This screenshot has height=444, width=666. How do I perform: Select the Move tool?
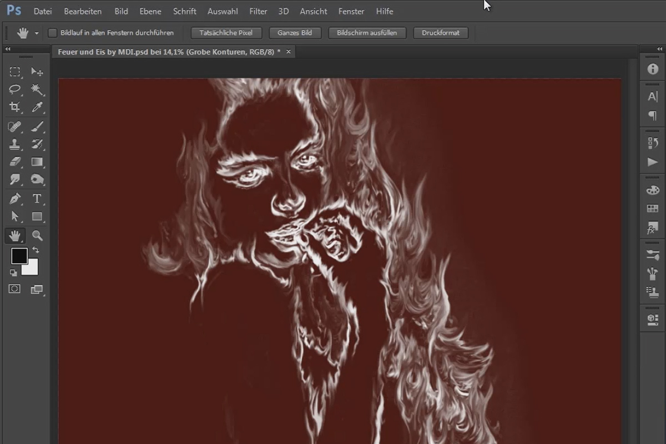tap(37, 72)
